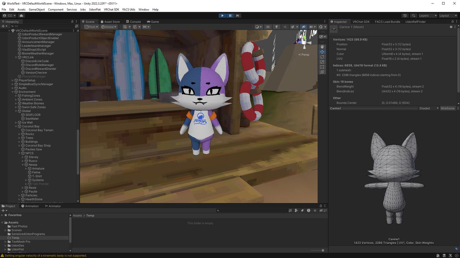Open the cloud services icon in the toolbar
Viewport: 460px width, 258px height.
[21, 16]
